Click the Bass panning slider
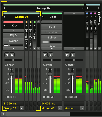 tap(52, 60)
